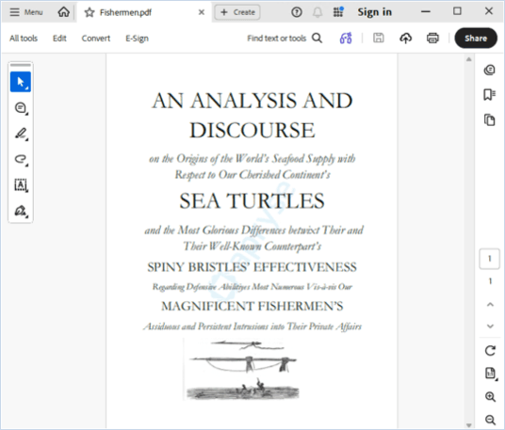
Task: Open the Convert menu
Action: coord(96,39)
